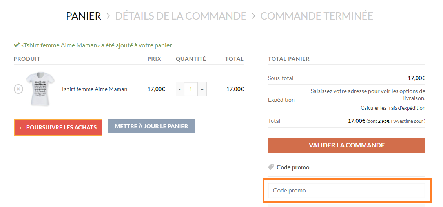Remove Tshirt femme Aime Maman from cart
The image size is (443, 207).
(18, 89)
